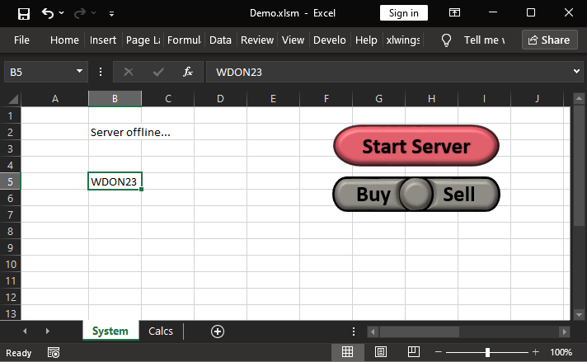Switch to the Insert ribbon tab
Viewport: 587px width, 362px height.
pyautogui.click(x=103, y=40)
